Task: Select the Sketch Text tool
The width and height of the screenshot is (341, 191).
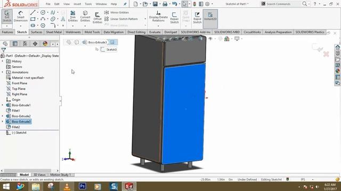Action: pyautogui.click(x=63, y=19)
